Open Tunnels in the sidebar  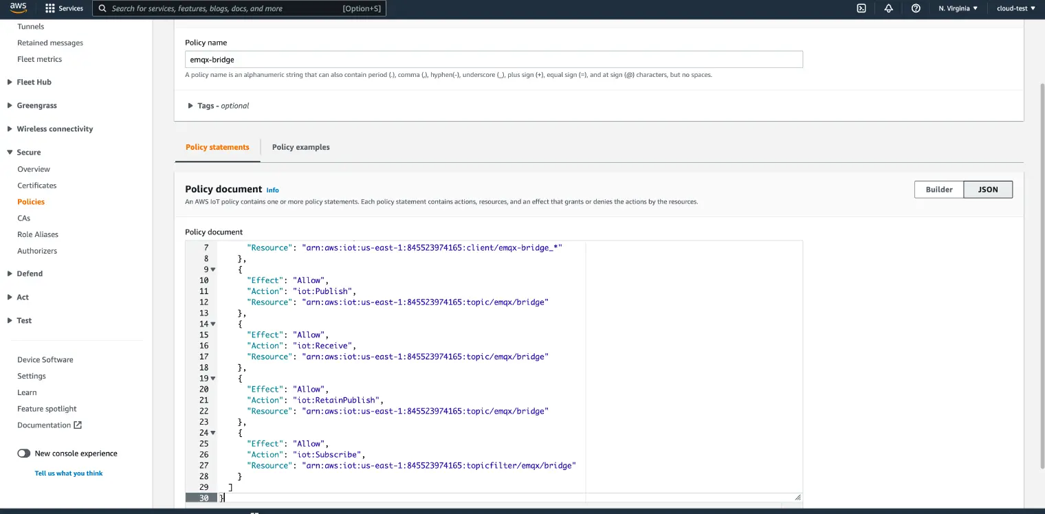click(x=31, y=26)
